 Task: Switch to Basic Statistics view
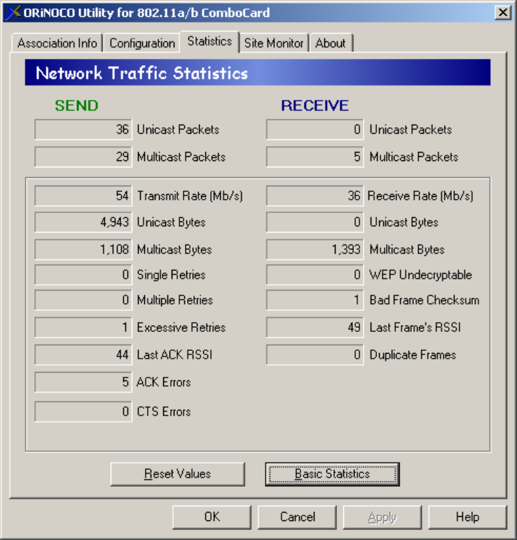tap(332, 474)
